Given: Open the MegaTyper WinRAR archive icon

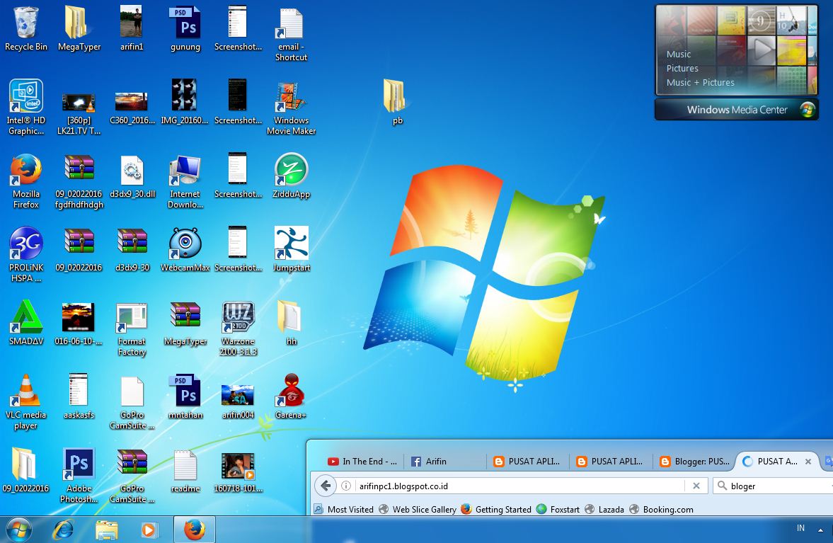Looking at the screenshot, I should [x=185, y=316].
